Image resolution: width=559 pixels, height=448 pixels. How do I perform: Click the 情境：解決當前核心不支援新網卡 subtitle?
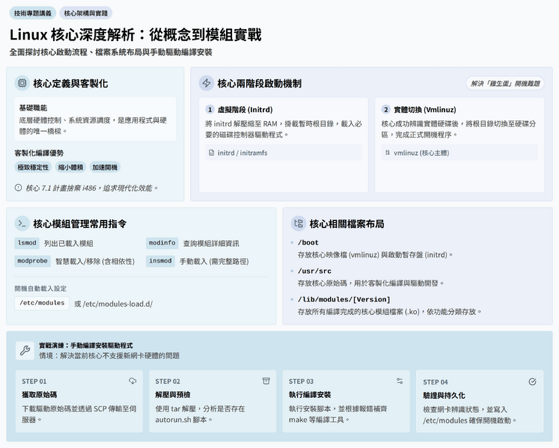point(109,356)
